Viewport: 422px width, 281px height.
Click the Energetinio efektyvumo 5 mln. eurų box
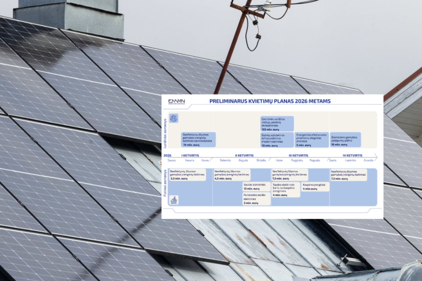pos(311,140)
